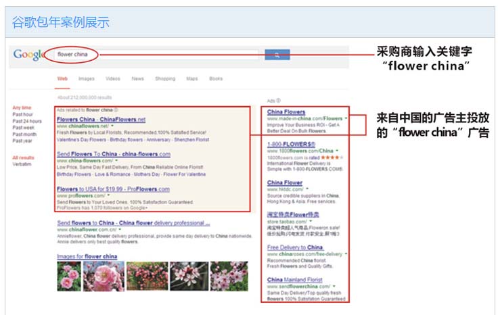Expand dropdown arrow next to www.chinaflowers.net

113,126
